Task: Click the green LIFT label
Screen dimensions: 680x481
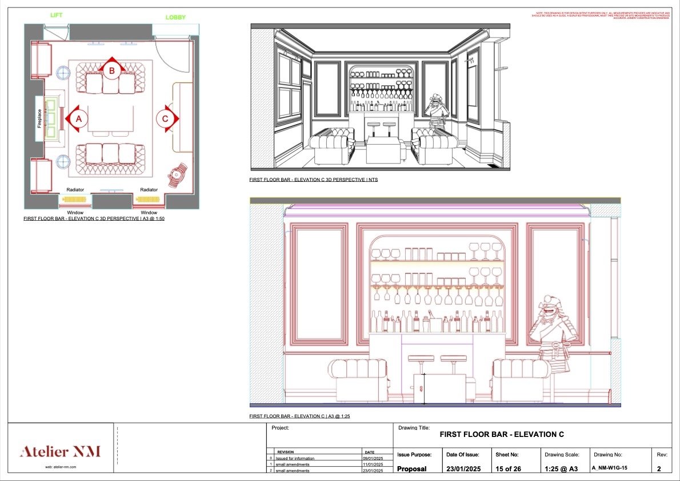Action: pos(57,15)
